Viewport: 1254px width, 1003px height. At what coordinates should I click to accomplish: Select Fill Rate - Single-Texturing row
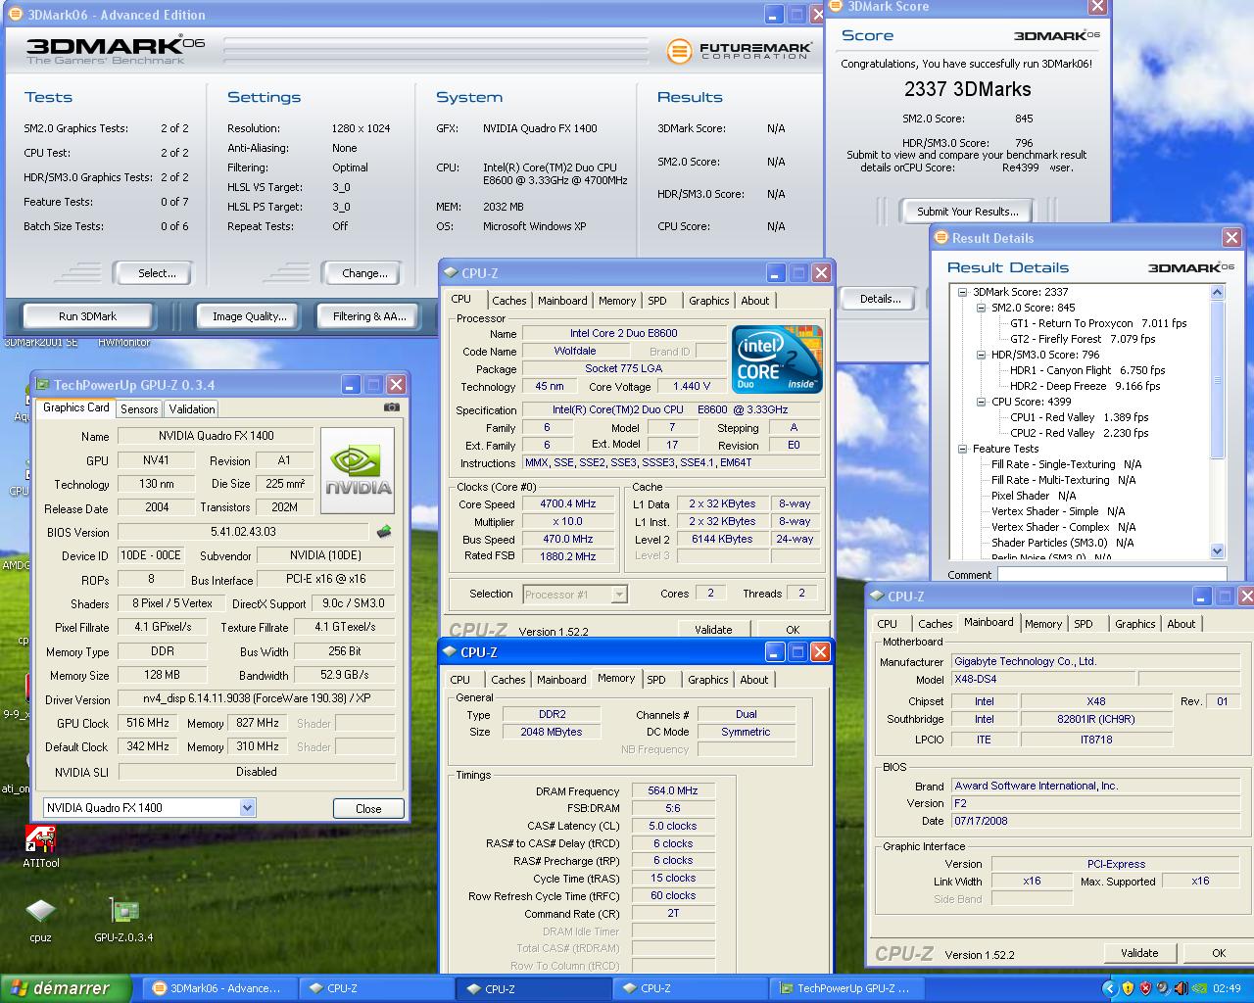click(1066, 464)
